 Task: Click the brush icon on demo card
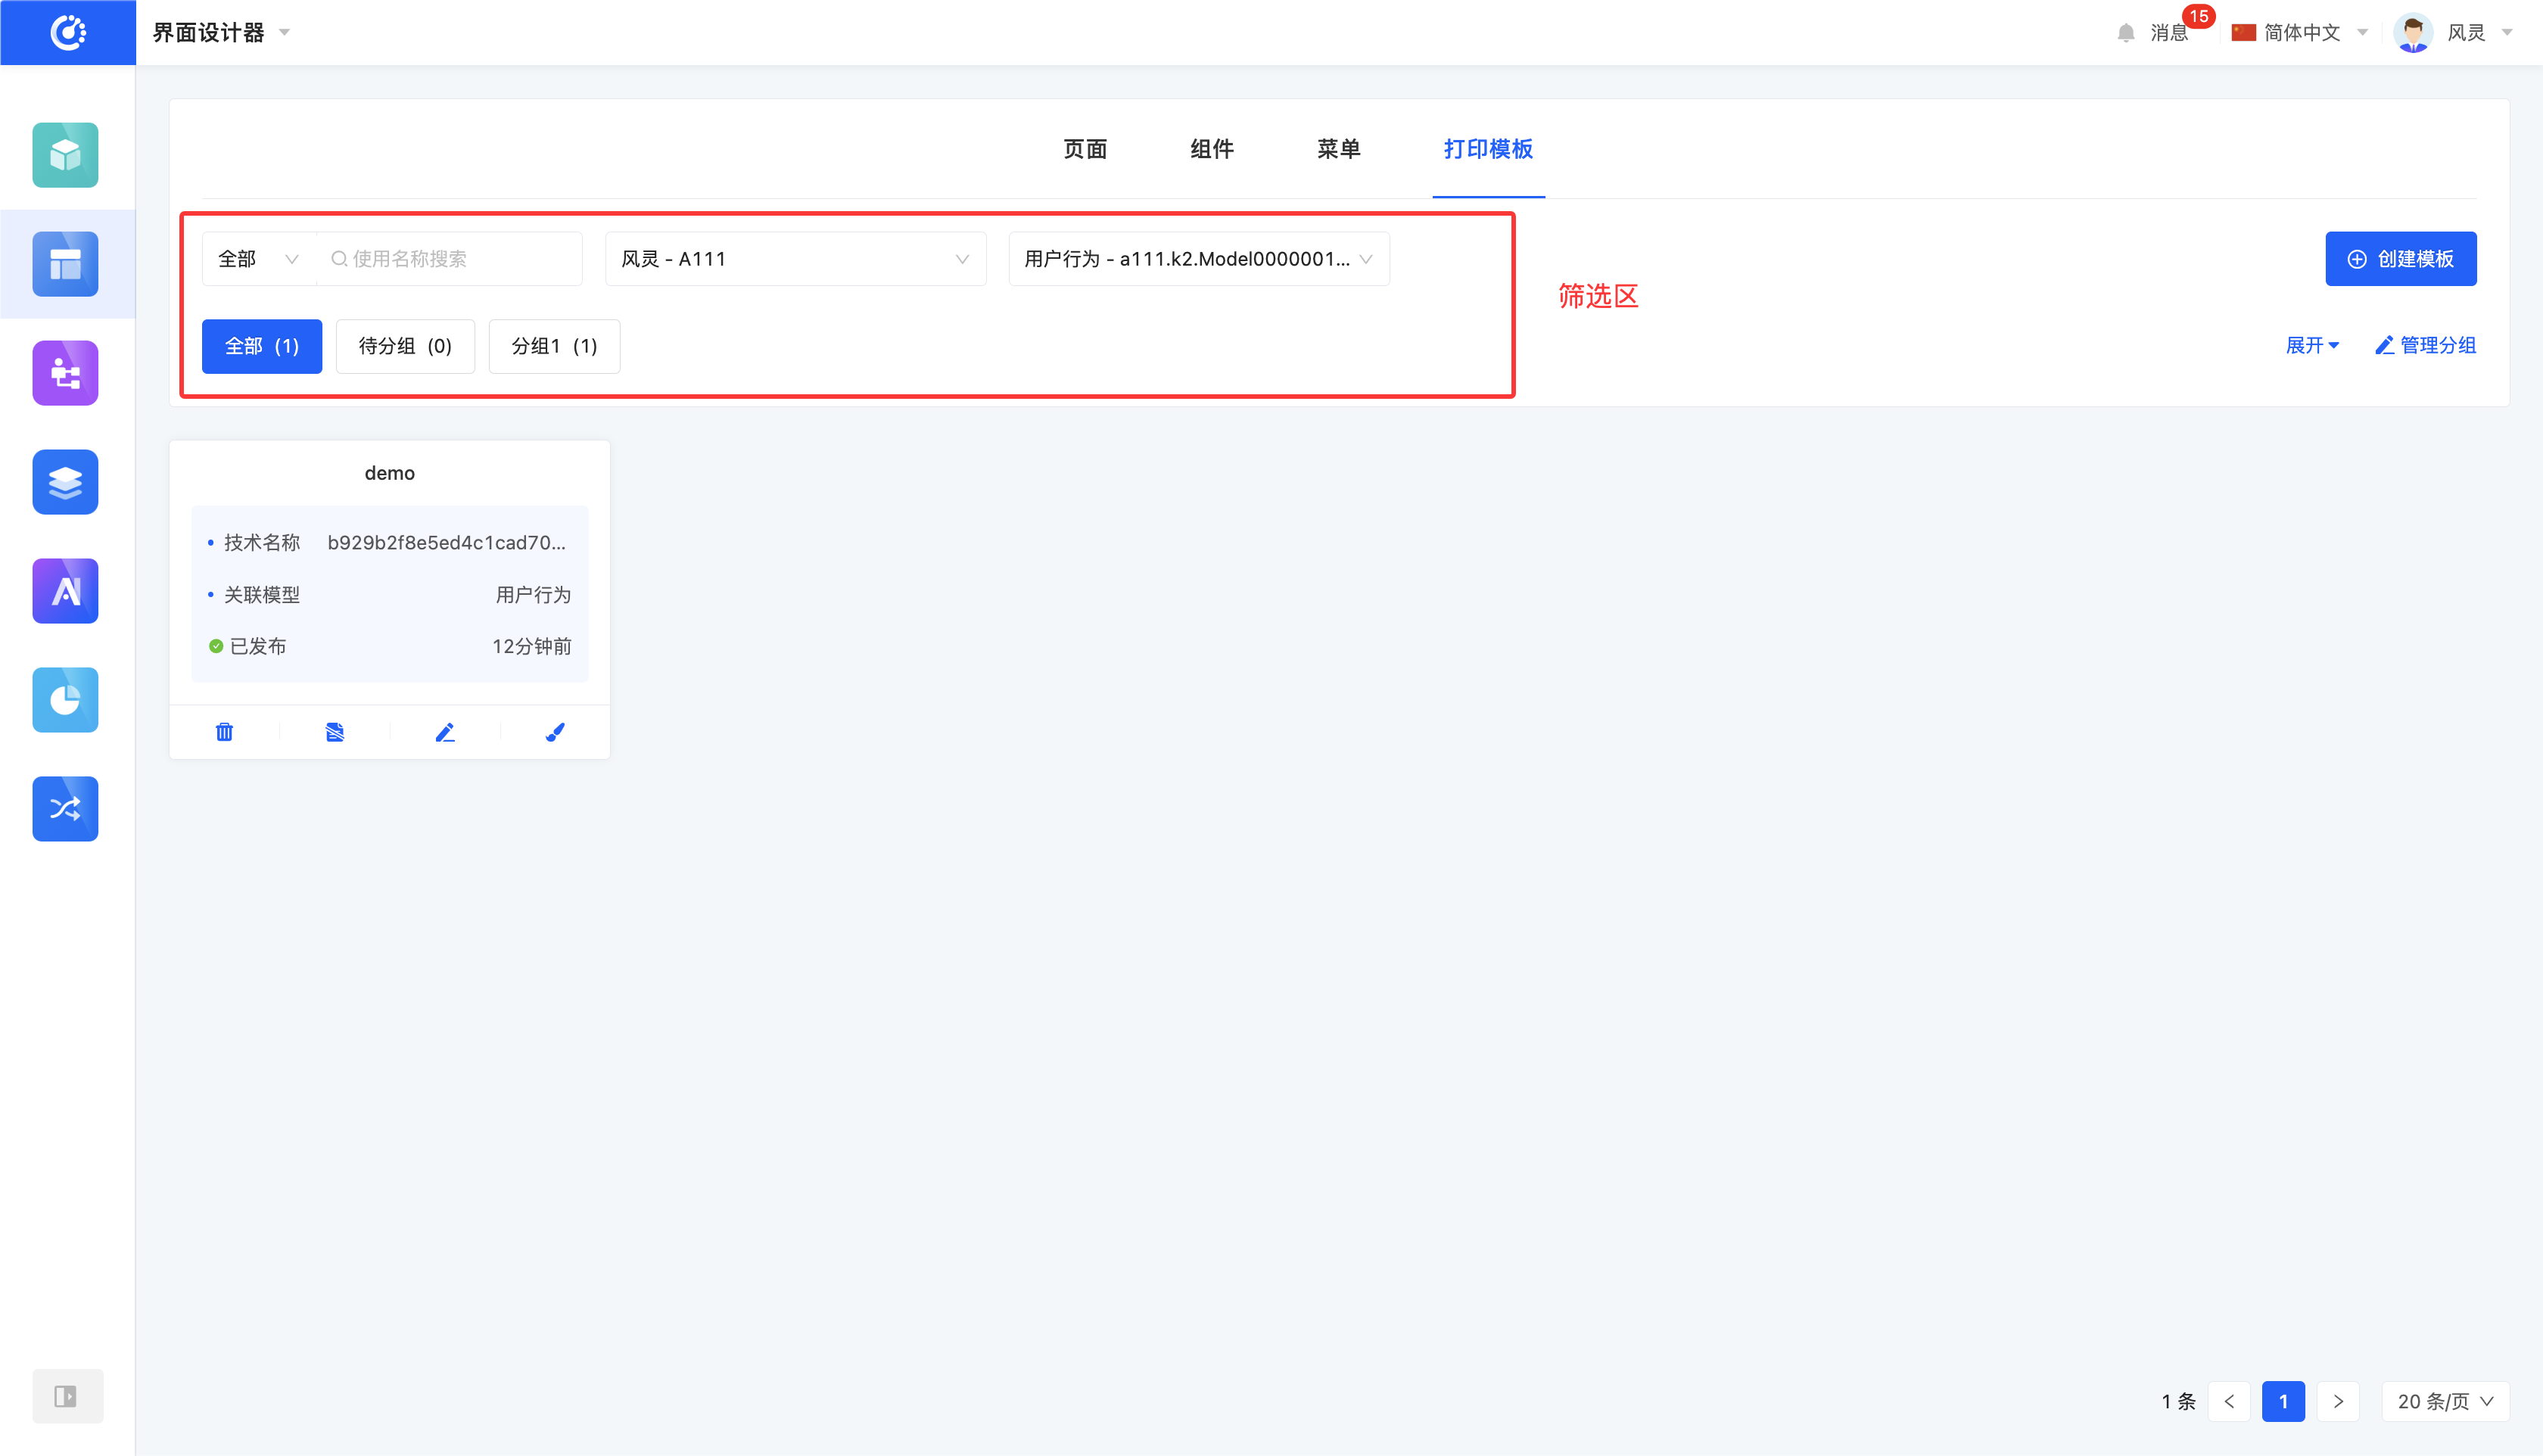(555, 732)
